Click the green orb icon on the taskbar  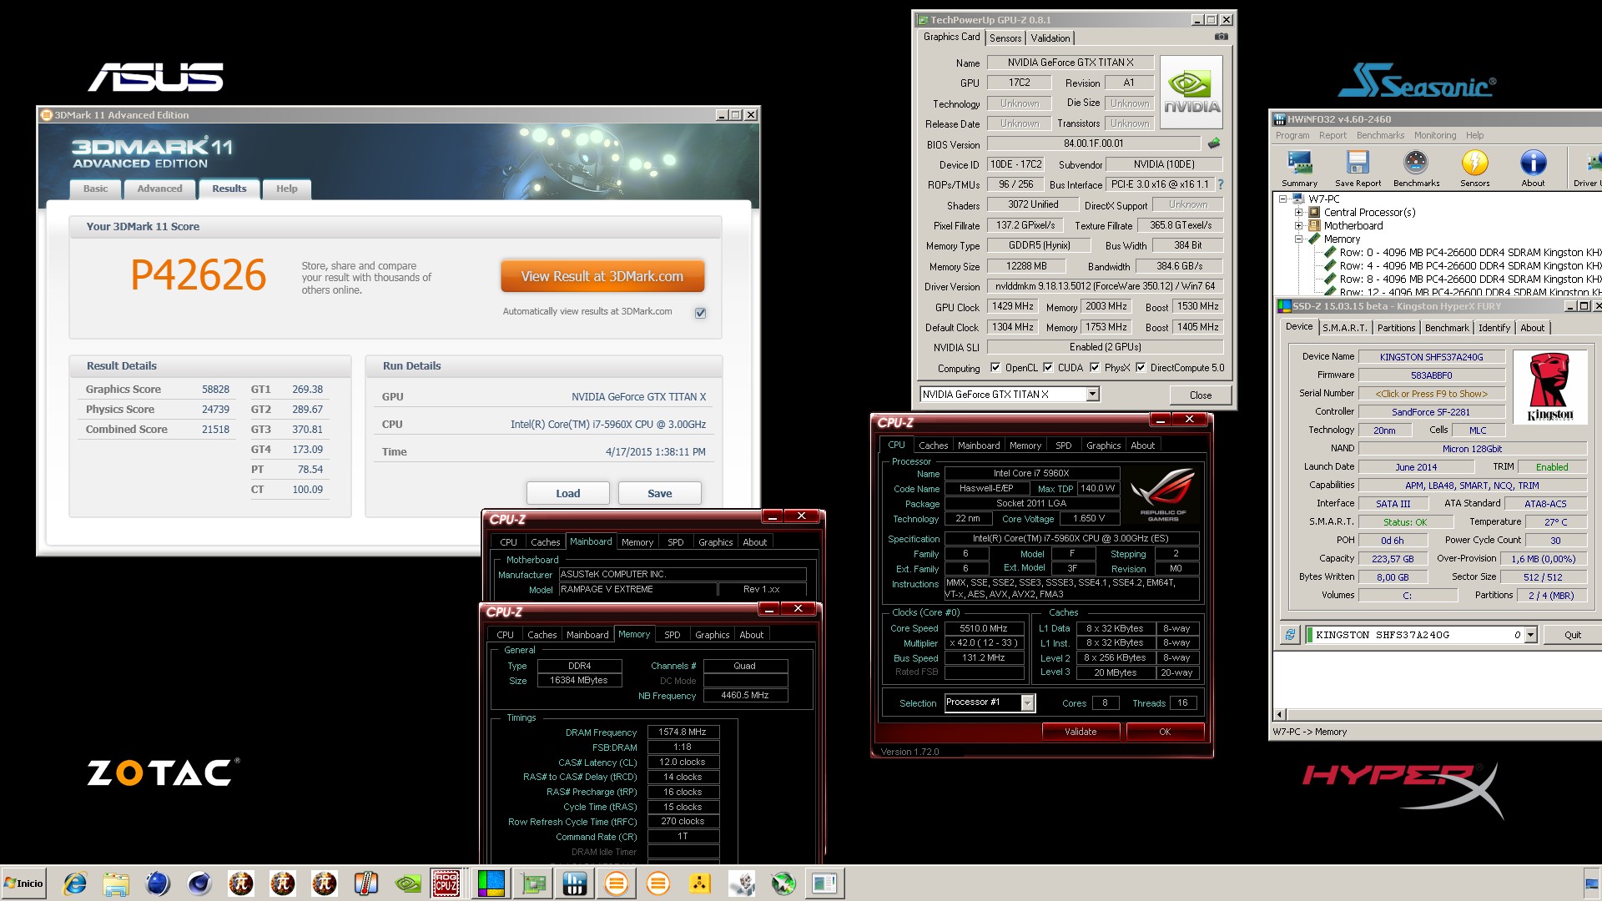point(783,883)
